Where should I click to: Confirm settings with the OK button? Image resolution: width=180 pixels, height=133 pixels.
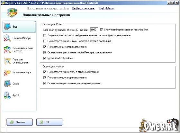50,122
